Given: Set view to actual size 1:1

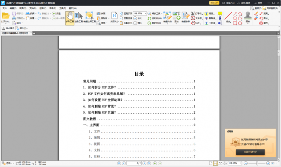Looking at the screenshot, I should [114, 17].
